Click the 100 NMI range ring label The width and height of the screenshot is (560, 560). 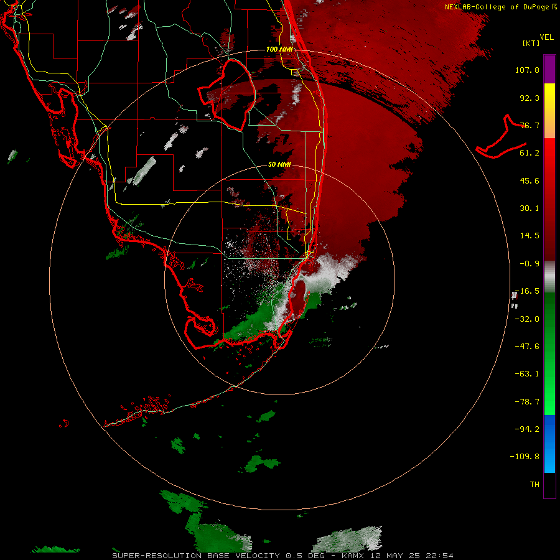(x=279, y=49)
